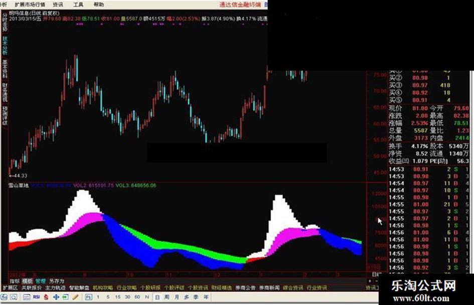Select the 30-minute period button
This screenshot has width=474, height=305.
[127, 297]
